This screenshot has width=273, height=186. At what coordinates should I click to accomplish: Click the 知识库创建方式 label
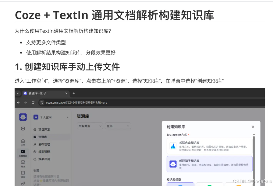pyautogui.click(x=177, y=135)
